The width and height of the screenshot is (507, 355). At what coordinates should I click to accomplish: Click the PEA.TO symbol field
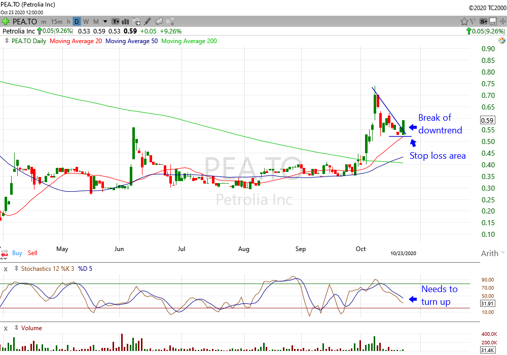point(25,22)
